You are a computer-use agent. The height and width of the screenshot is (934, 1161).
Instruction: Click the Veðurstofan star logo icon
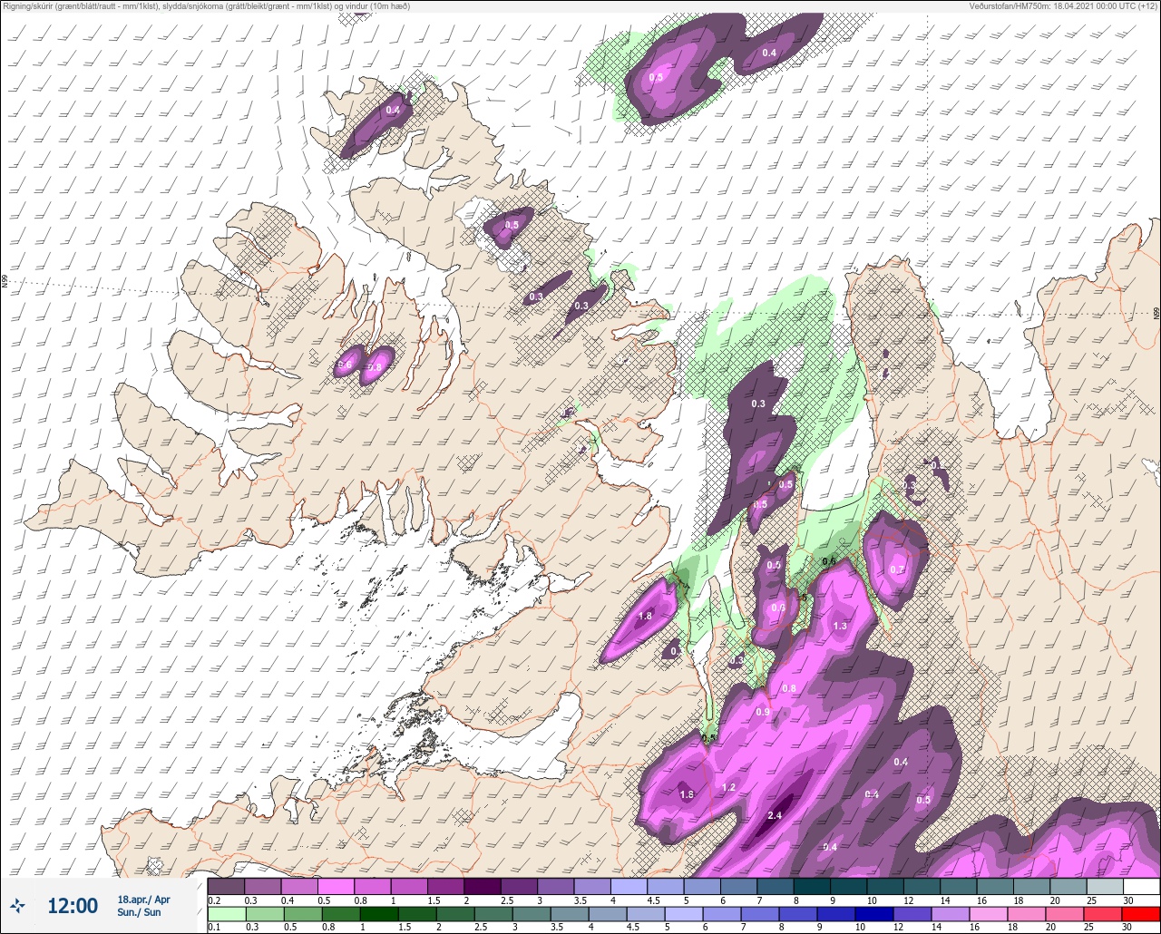pyautogui.click(x=17, y=905)
